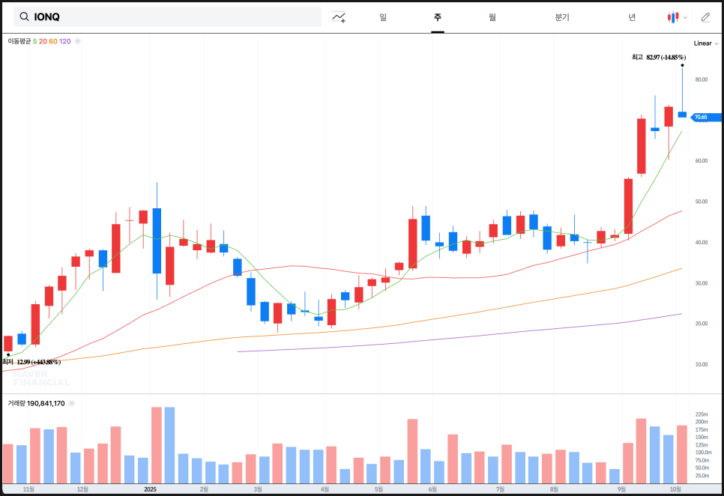
Task: Switch to the 일 daily tab
Action: coord(383,16)
